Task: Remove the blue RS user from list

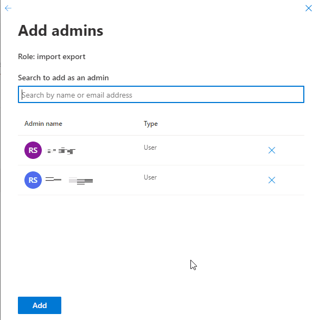Action: click(272, 180)
